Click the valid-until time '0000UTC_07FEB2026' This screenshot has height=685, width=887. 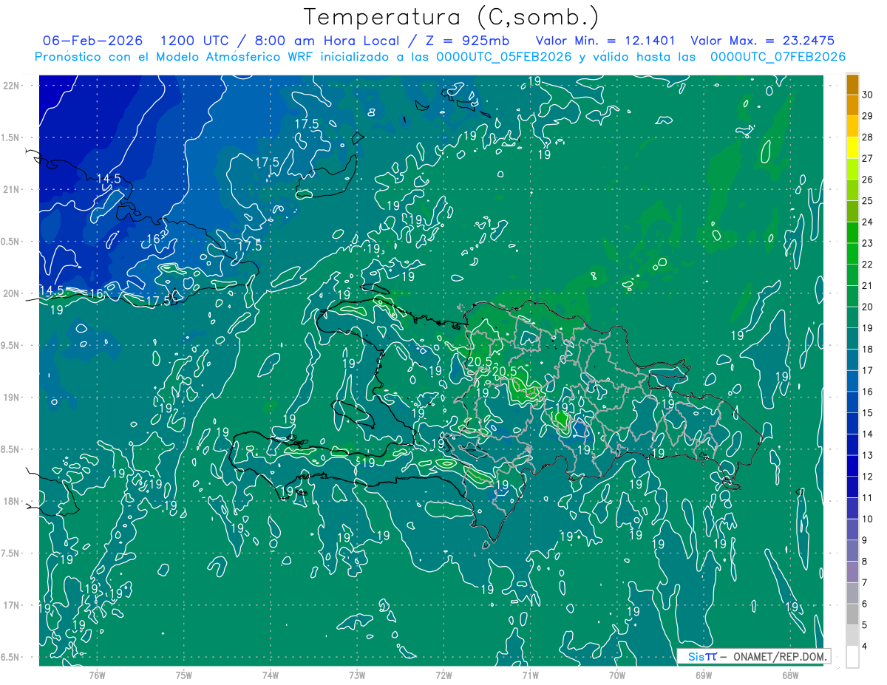[x=778, y=57]
